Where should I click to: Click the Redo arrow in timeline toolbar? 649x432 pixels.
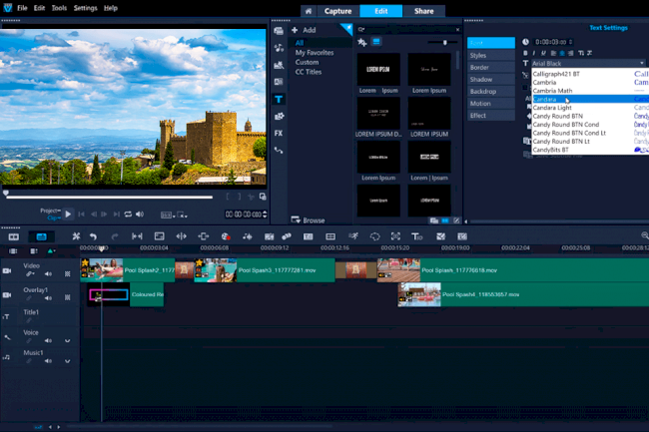tap(115, 236)
